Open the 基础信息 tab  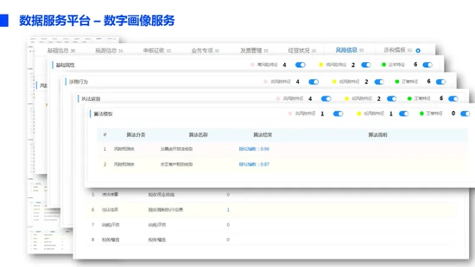pos(61,50)
